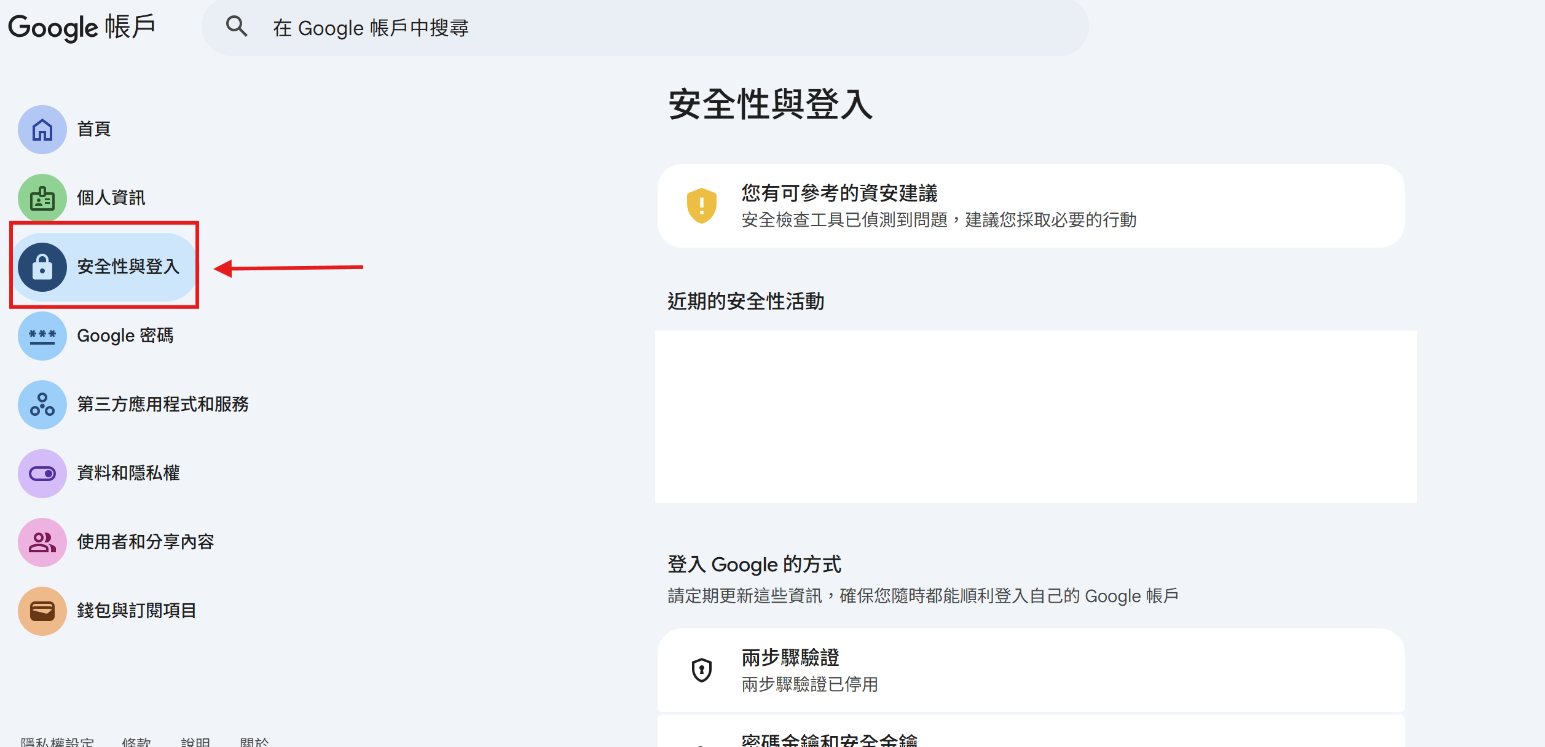The image size is (1545, 747).
Task: Open Google 密碼 via its asterisk icon
Action: (42, 336)
